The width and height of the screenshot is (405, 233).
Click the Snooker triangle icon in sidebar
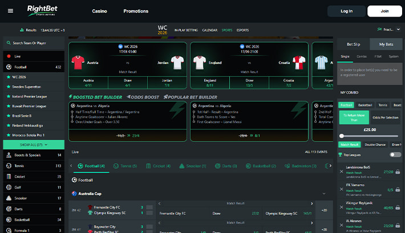coord(9,198)
